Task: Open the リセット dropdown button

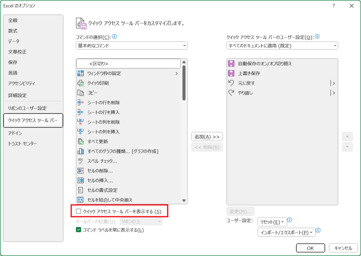Action: 273,222
